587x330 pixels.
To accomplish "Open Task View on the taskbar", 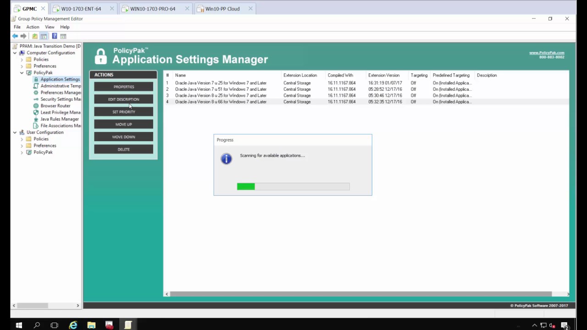I will [x=55, y=325].
